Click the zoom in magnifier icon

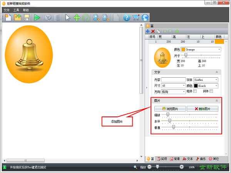96,18
